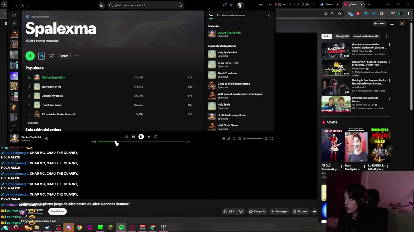Screen dimensions: 414x232
Task: Select With Gods Grace in the queue
Action: coord(239,127)
